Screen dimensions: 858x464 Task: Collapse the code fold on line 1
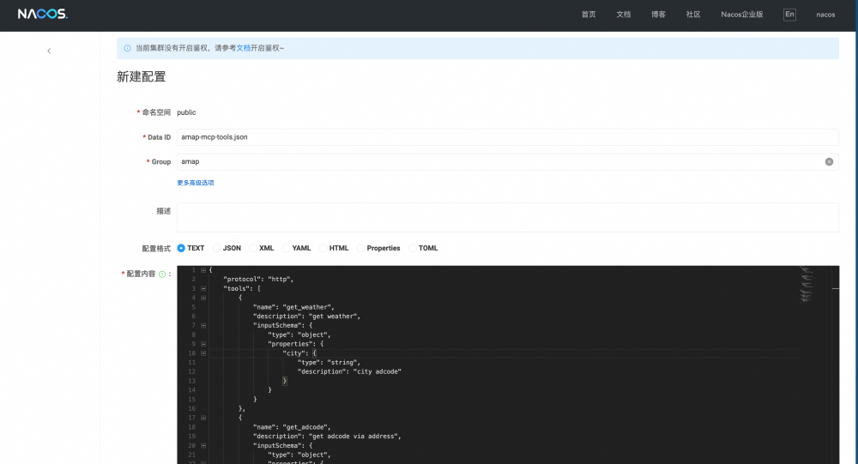click(203, 270)
